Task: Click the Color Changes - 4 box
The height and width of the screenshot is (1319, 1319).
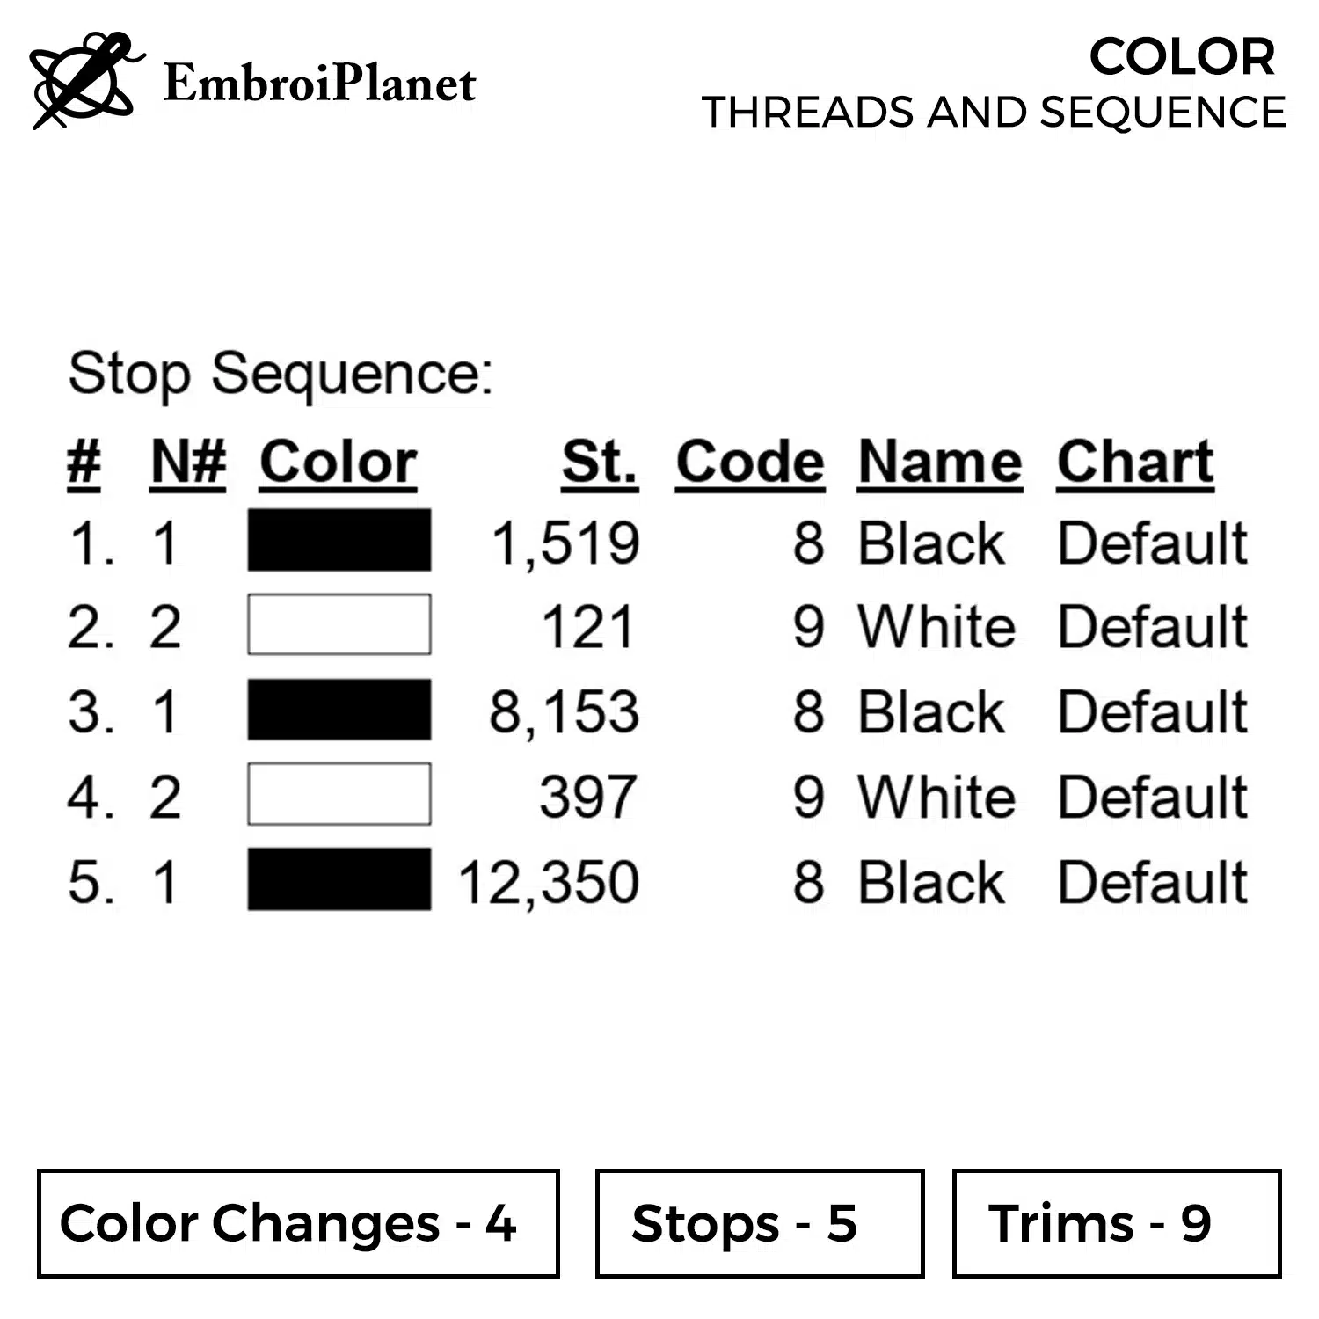Action: (x=298, y=1223)
